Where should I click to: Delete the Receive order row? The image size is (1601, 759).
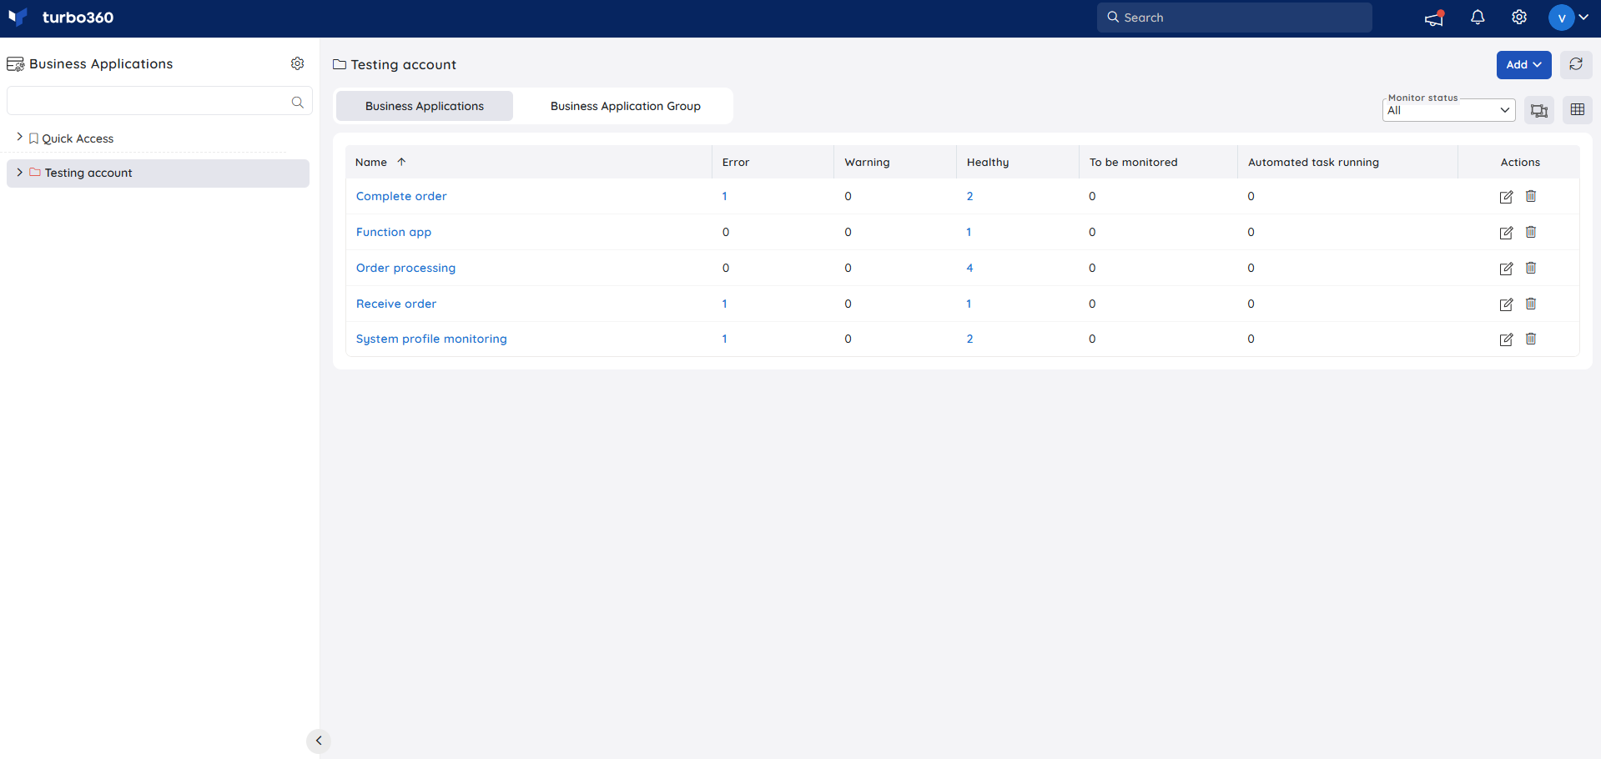click(x=1531, y=304)
